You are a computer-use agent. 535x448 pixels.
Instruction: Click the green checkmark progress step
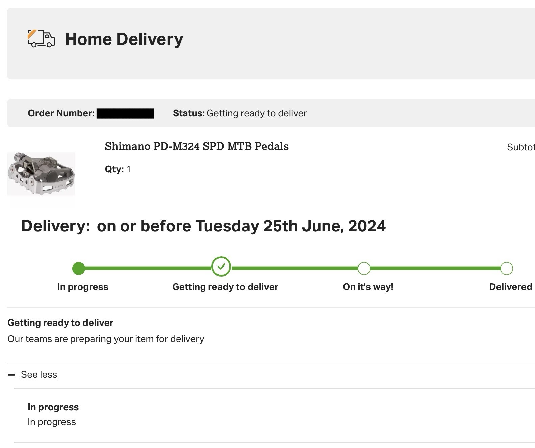click(221, 267)
